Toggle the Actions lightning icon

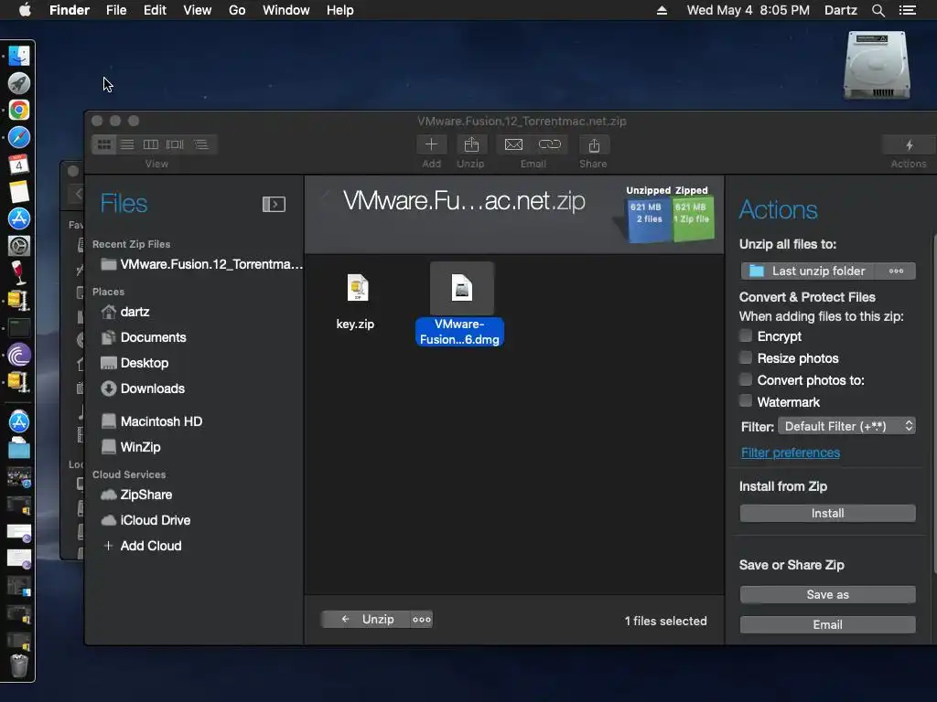point(909,145)
